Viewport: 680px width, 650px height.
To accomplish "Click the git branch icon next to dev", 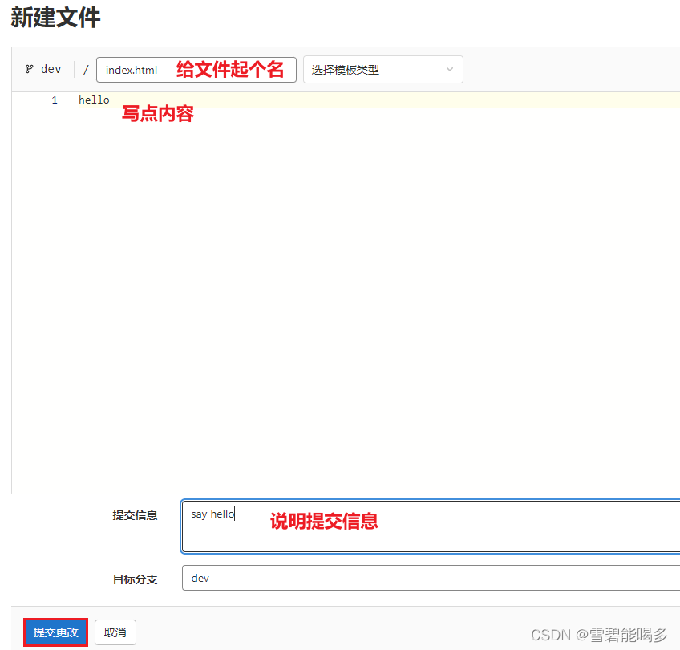I will point(29,69).
